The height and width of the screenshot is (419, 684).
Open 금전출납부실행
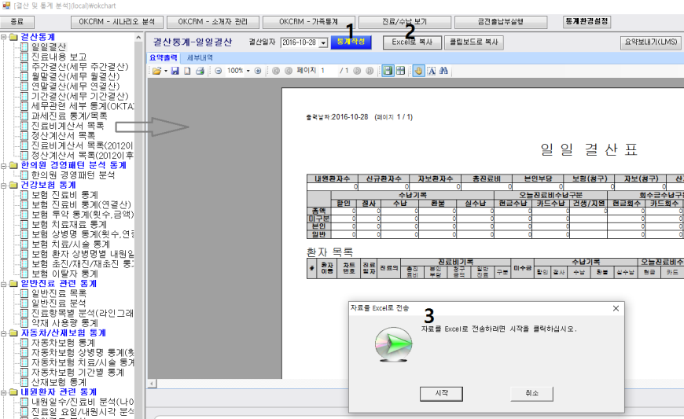[x=501, y=22]
